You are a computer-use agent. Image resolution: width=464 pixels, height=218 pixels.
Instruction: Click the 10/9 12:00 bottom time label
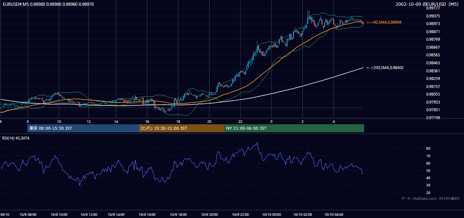click(89, 215)
